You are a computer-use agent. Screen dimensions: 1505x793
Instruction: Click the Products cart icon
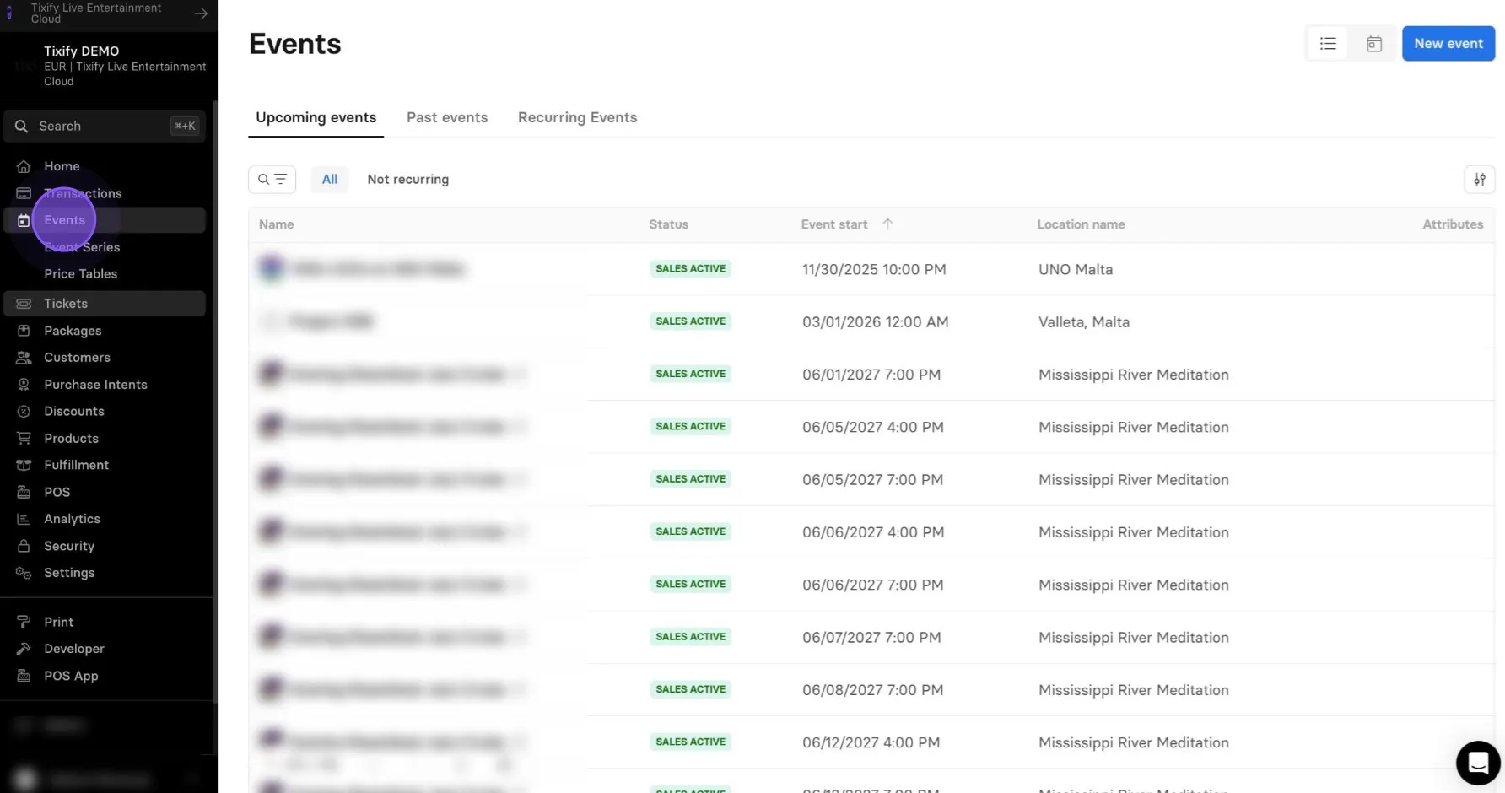click(24, 439)
